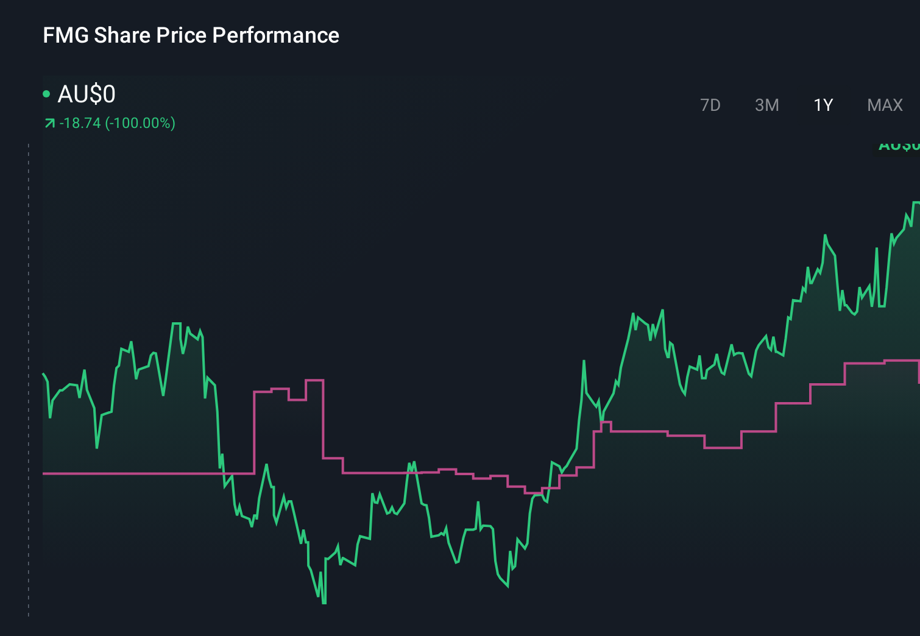The image size is (920, 636).
Task: Click the pink line's tallest early plateau
Action: pos(314,380)
